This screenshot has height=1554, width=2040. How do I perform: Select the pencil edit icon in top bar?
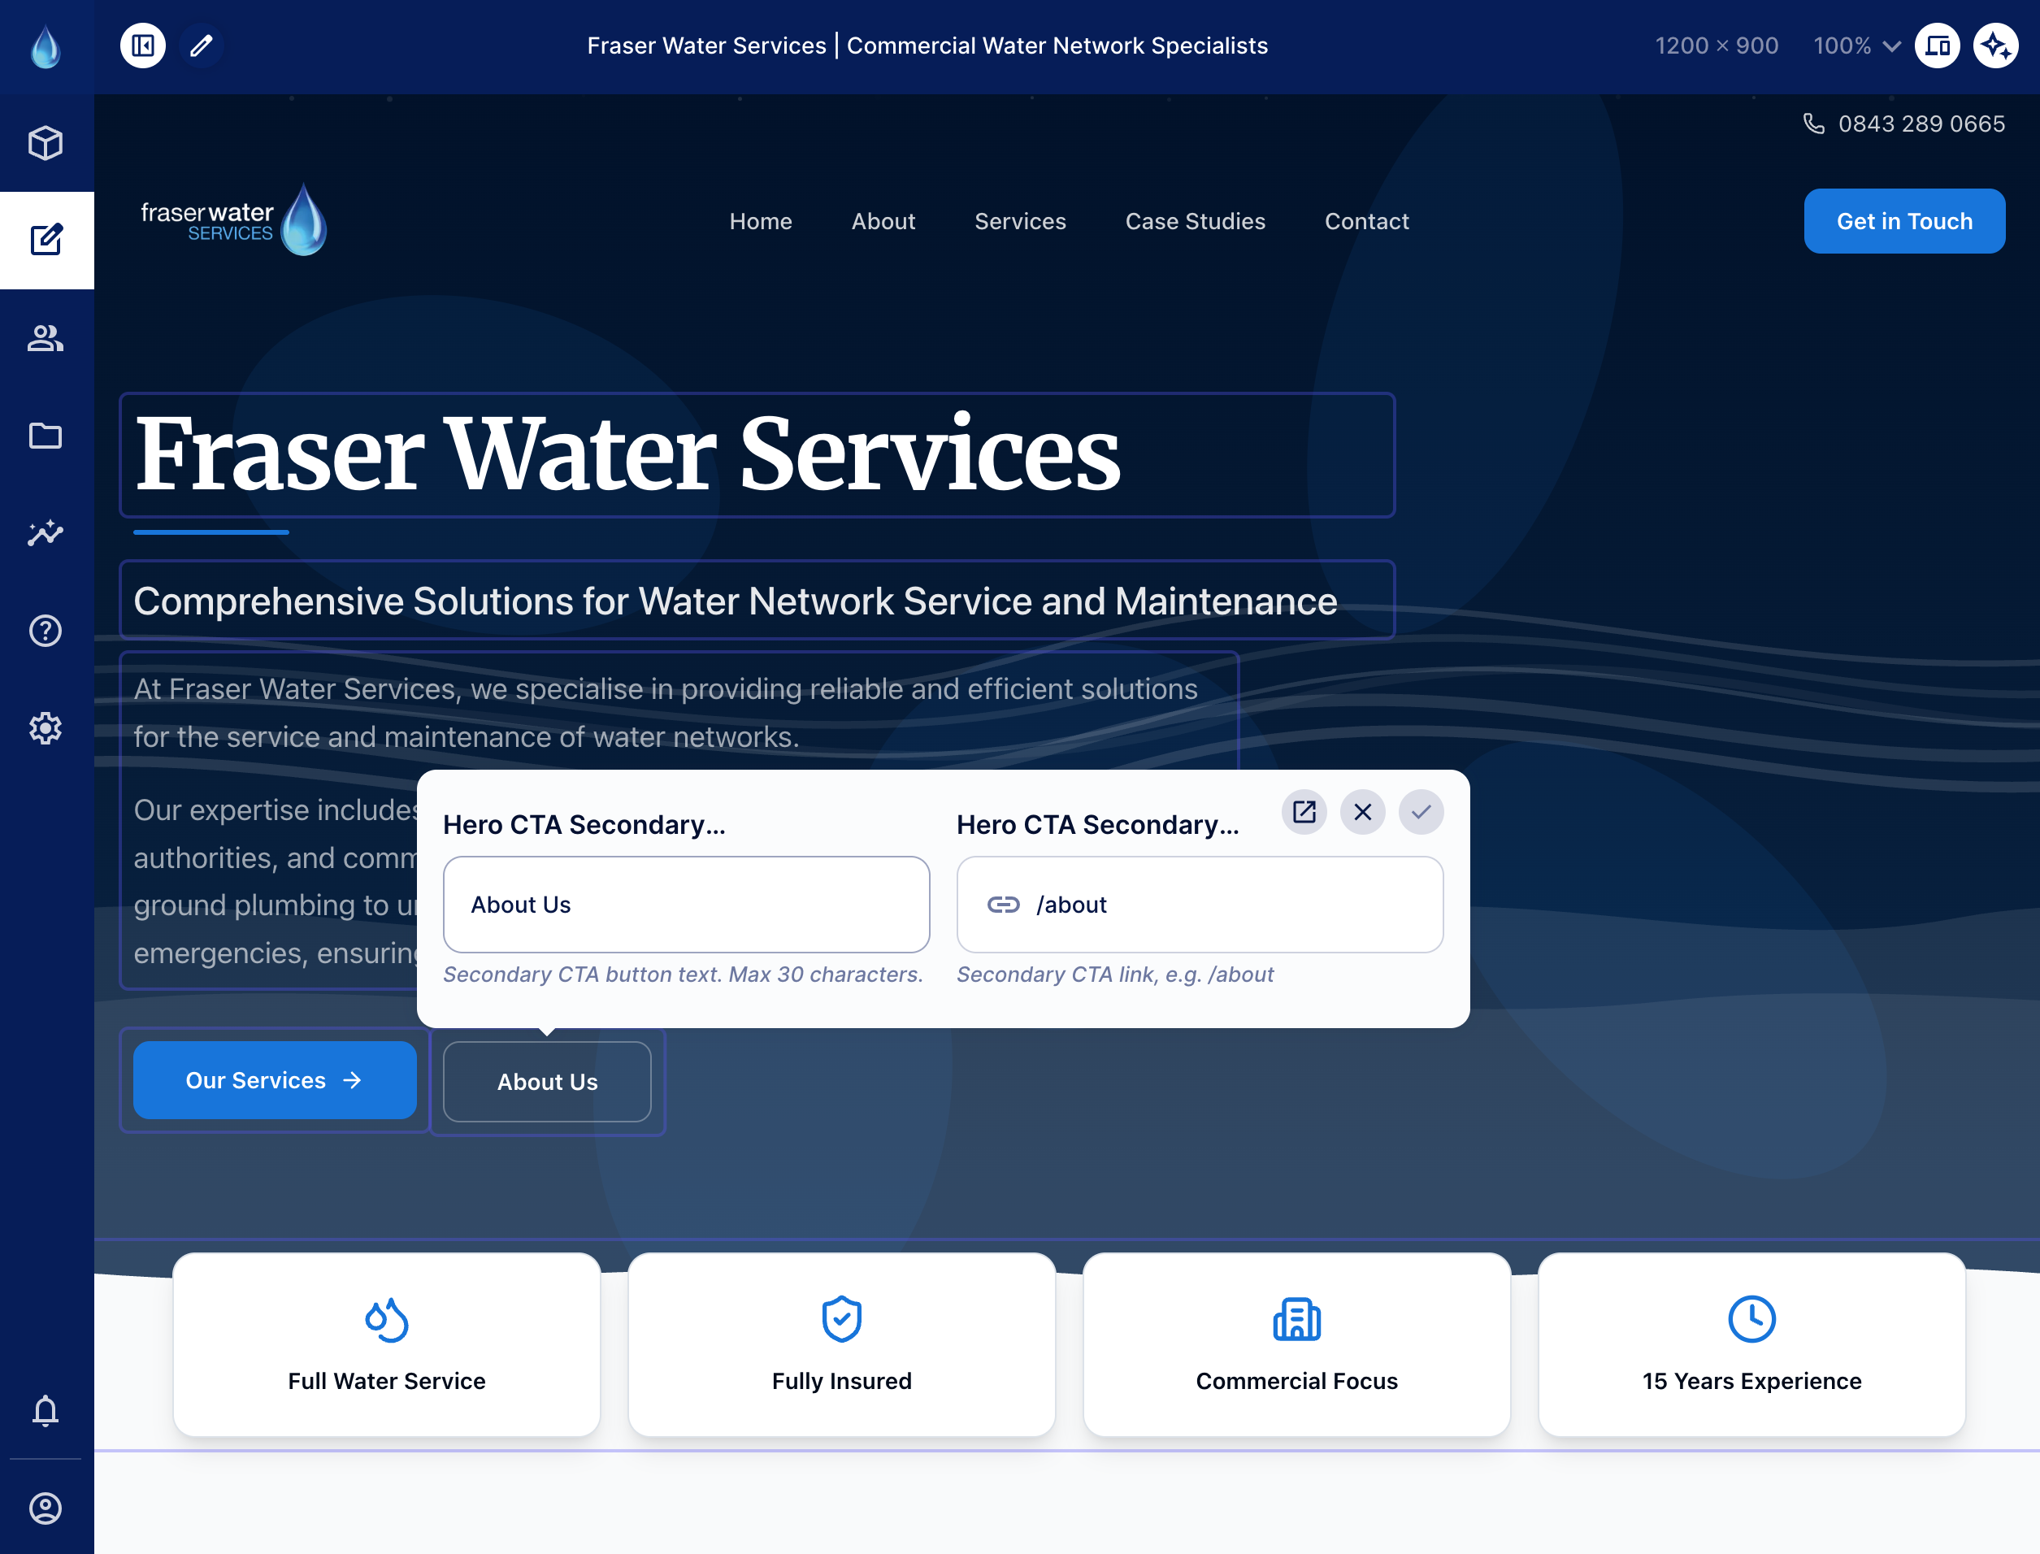click(202, 45)
